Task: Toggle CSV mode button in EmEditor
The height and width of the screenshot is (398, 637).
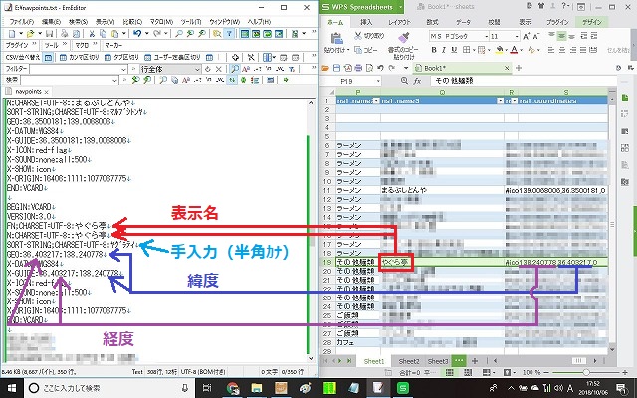Action: [48, 58]
